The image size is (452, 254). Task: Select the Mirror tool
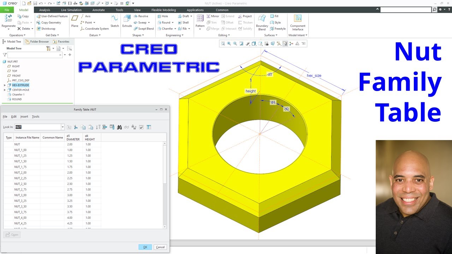[213, 16]
